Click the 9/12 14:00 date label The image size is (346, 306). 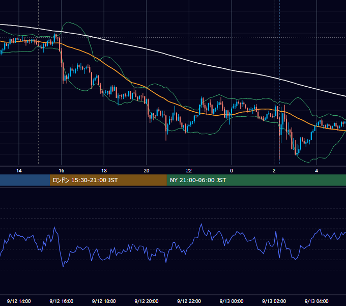tap(19, 301)
